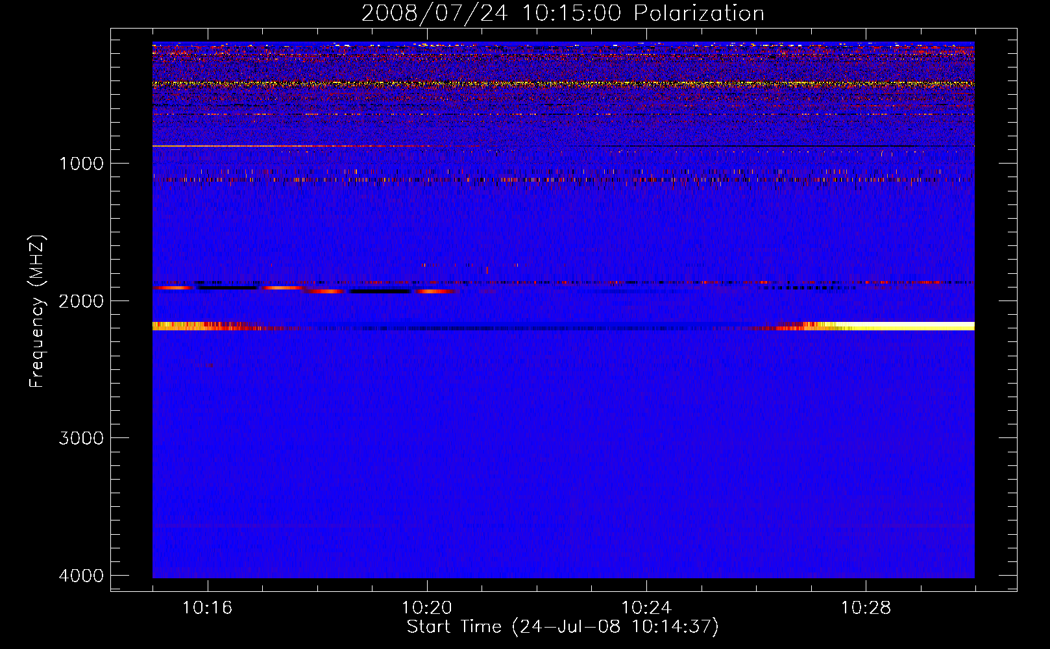
Task: Click the 2000 frequency tick label
Action: tap(80, 301)
